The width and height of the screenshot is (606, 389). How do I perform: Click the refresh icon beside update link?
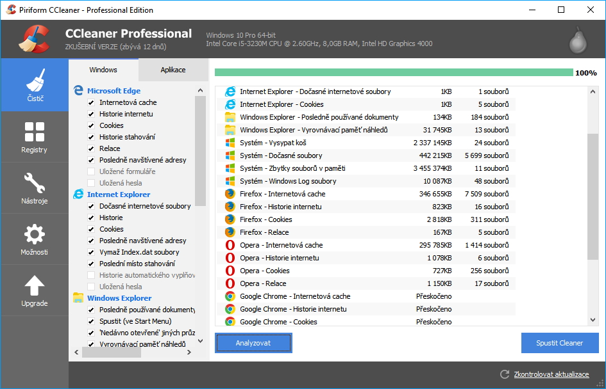[504, 374]
